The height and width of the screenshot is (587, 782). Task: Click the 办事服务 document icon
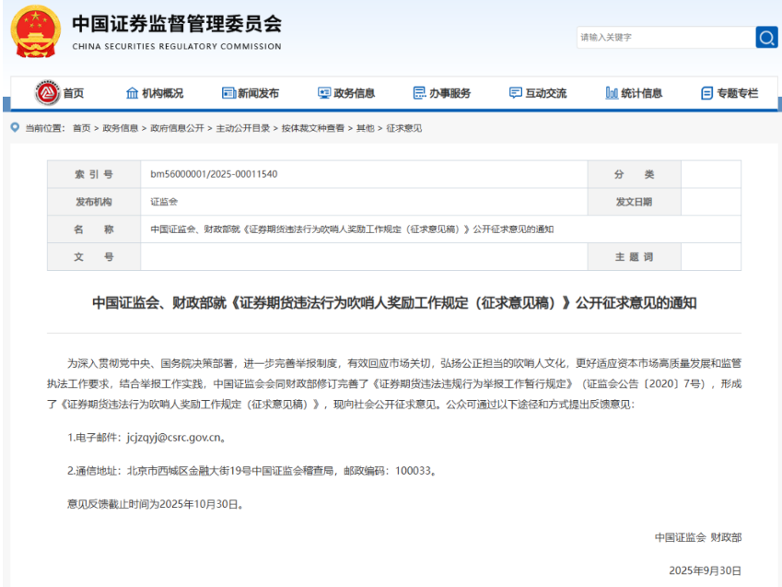(x=419, y=93)
